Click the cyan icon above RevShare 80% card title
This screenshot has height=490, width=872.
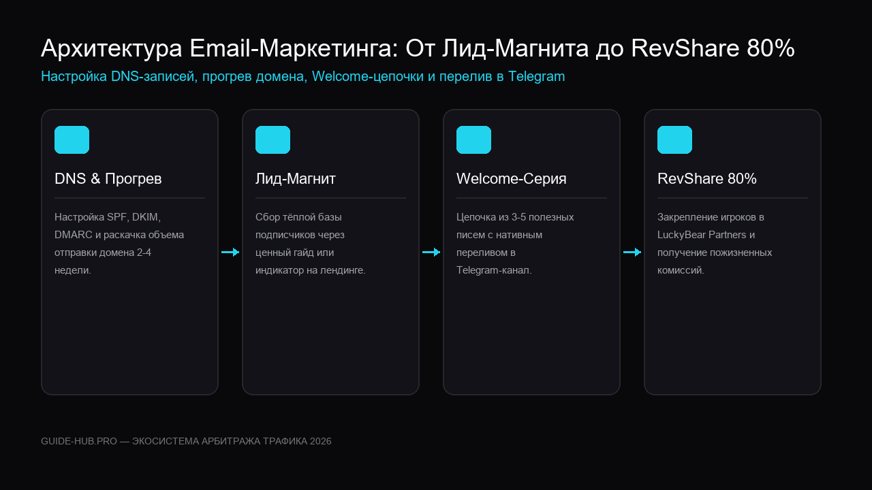(674, 140)
